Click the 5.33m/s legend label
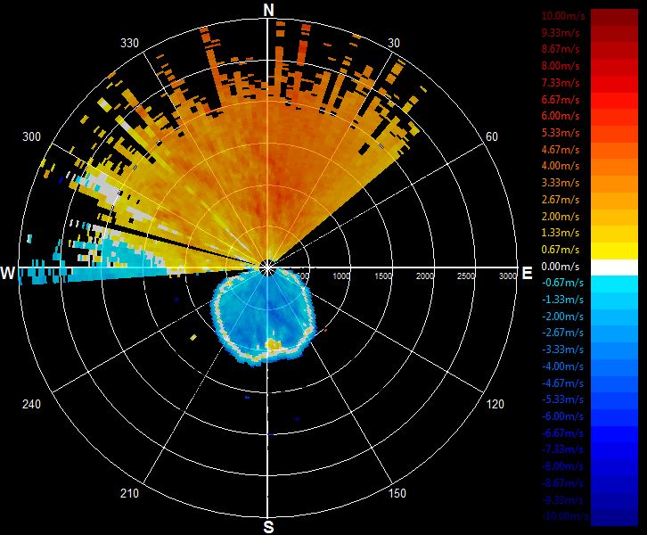Viewport: 647px width, 535px height. pos(561,133)
